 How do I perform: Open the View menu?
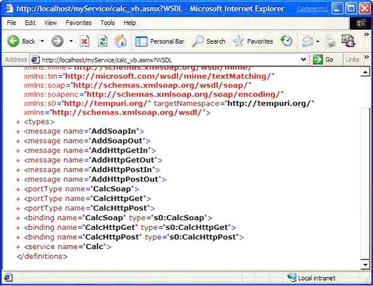51,23
